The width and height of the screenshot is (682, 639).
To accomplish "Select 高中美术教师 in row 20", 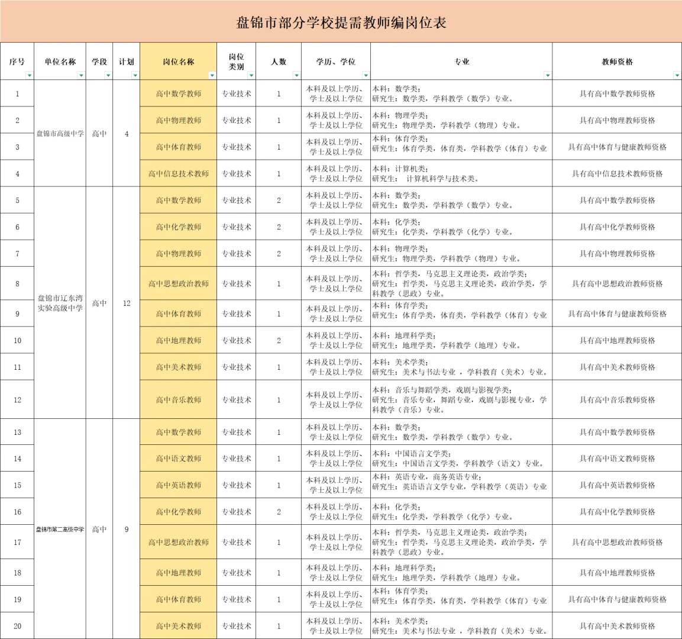I will (x=178, y=626).
